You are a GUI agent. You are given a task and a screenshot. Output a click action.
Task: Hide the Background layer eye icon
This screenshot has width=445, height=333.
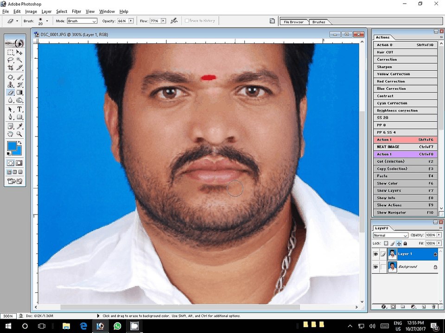click(x=375, y=267)
